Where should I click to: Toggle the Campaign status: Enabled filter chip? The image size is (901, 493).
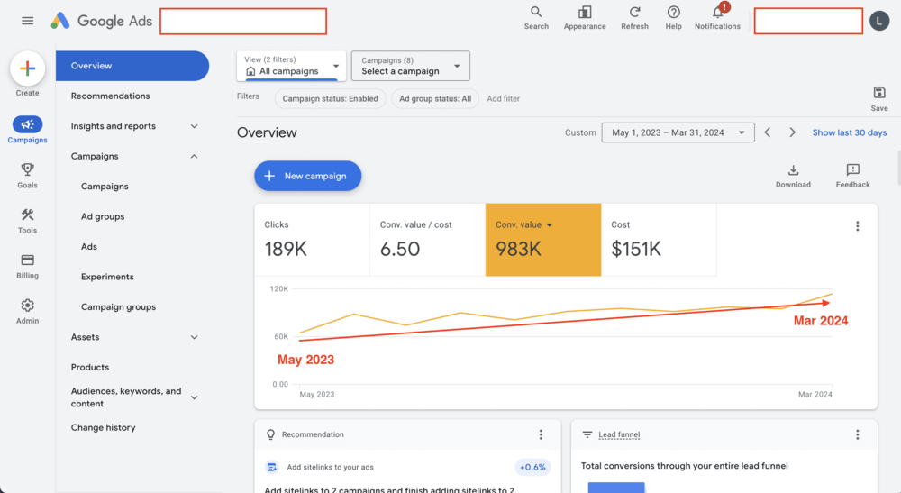(330, 99)
